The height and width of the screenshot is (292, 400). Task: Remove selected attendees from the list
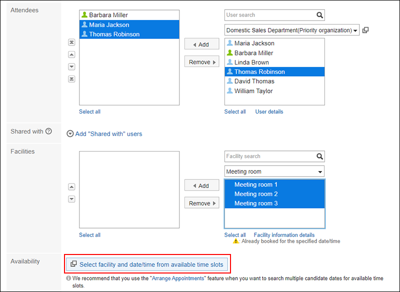coord(201,62)
